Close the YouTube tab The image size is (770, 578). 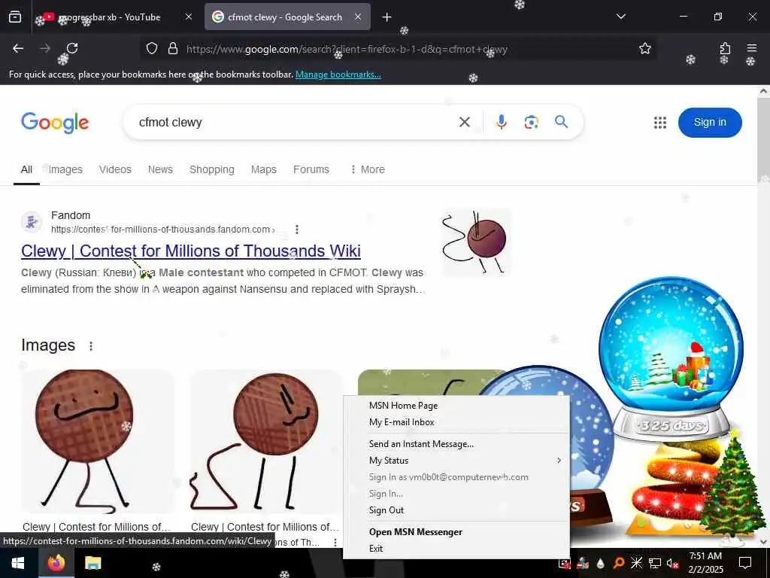pyautogui.click(x=189, y=17)
